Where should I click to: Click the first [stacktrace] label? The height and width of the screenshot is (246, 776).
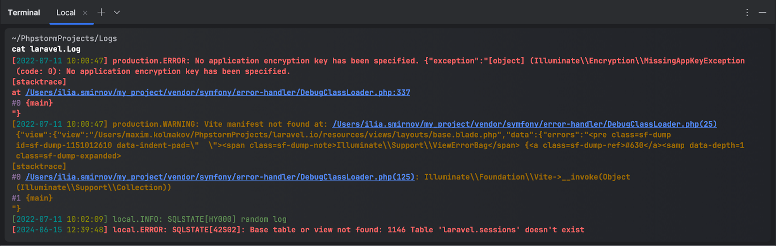39,82
